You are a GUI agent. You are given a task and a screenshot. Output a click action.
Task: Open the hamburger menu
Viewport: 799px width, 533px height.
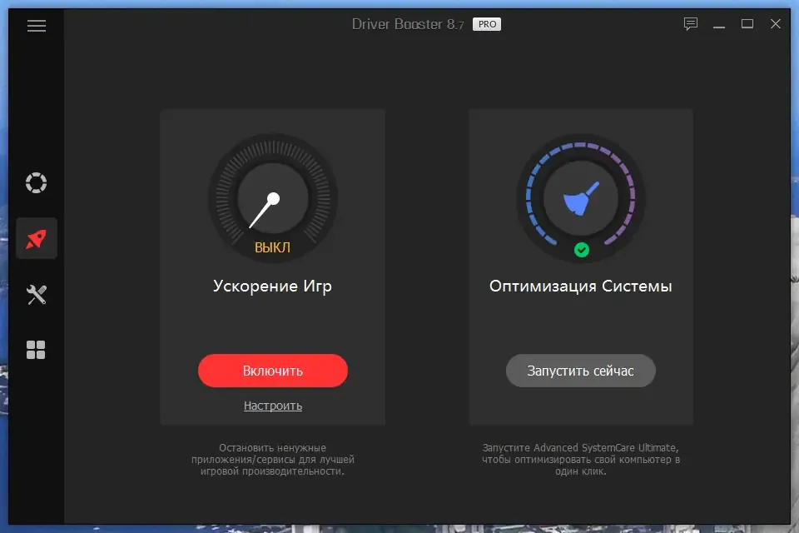point(36,26)
